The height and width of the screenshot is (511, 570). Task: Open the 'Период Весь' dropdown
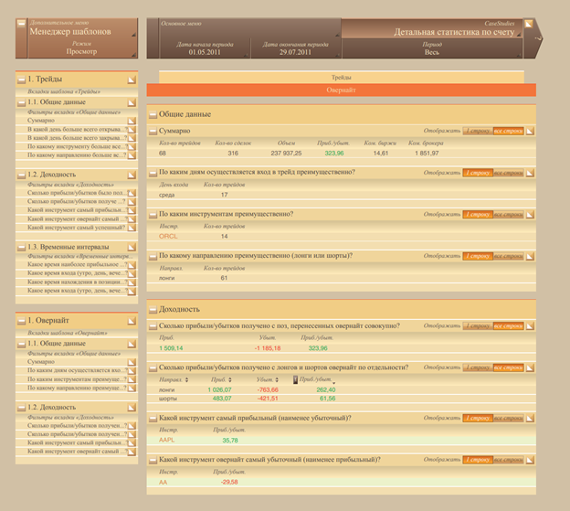432,48
